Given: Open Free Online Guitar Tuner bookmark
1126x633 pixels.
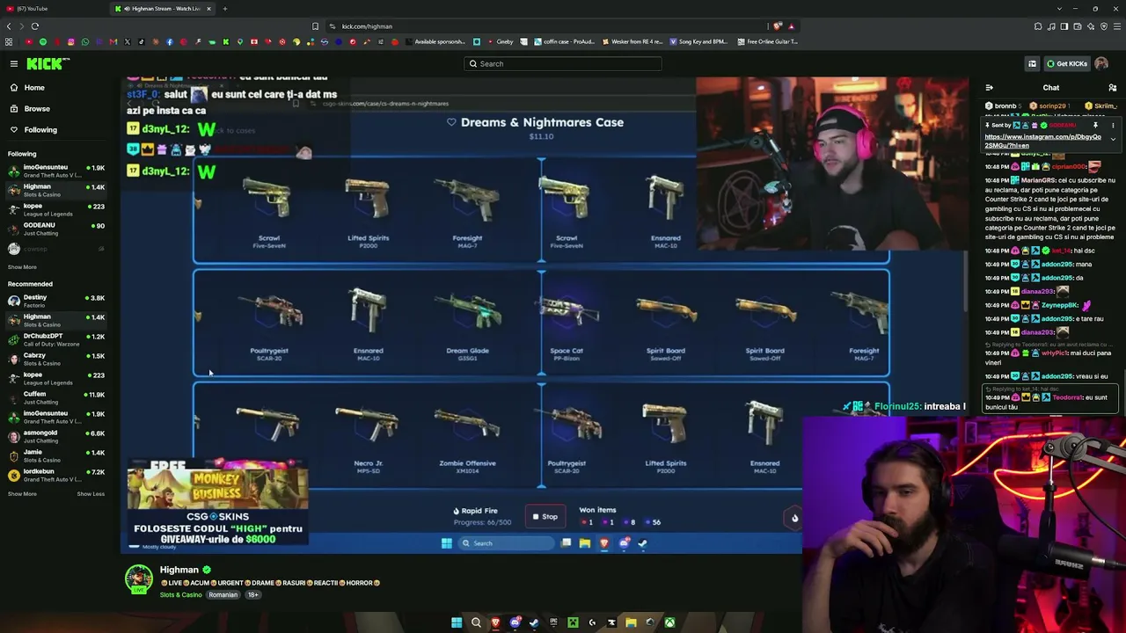Looking at the screenshot, I should click(767, 41).
